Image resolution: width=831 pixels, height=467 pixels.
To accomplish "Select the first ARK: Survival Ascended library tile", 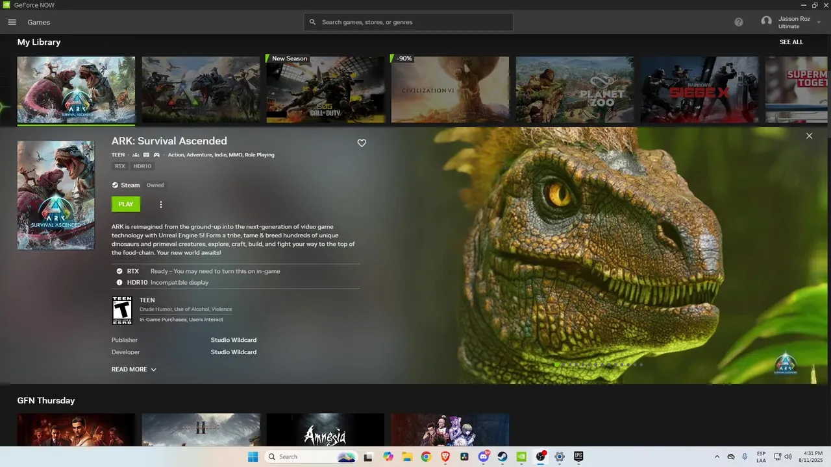I will [x=76, y=90].
